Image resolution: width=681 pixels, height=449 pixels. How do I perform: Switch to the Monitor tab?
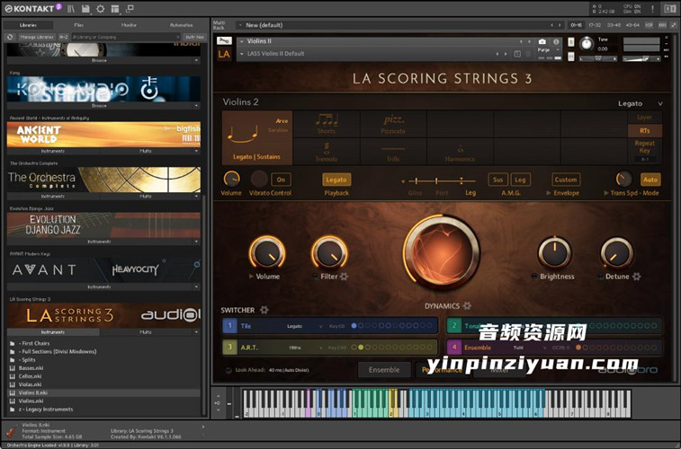pos(129,25)
